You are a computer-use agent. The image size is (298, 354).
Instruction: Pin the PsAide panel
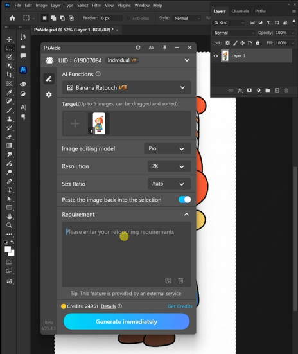[x=164, y=48]
